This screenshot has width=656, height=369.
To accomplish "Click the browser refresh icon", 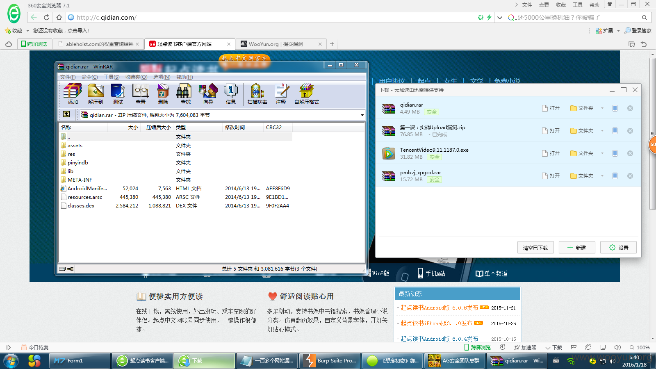I will pos(46,17).
